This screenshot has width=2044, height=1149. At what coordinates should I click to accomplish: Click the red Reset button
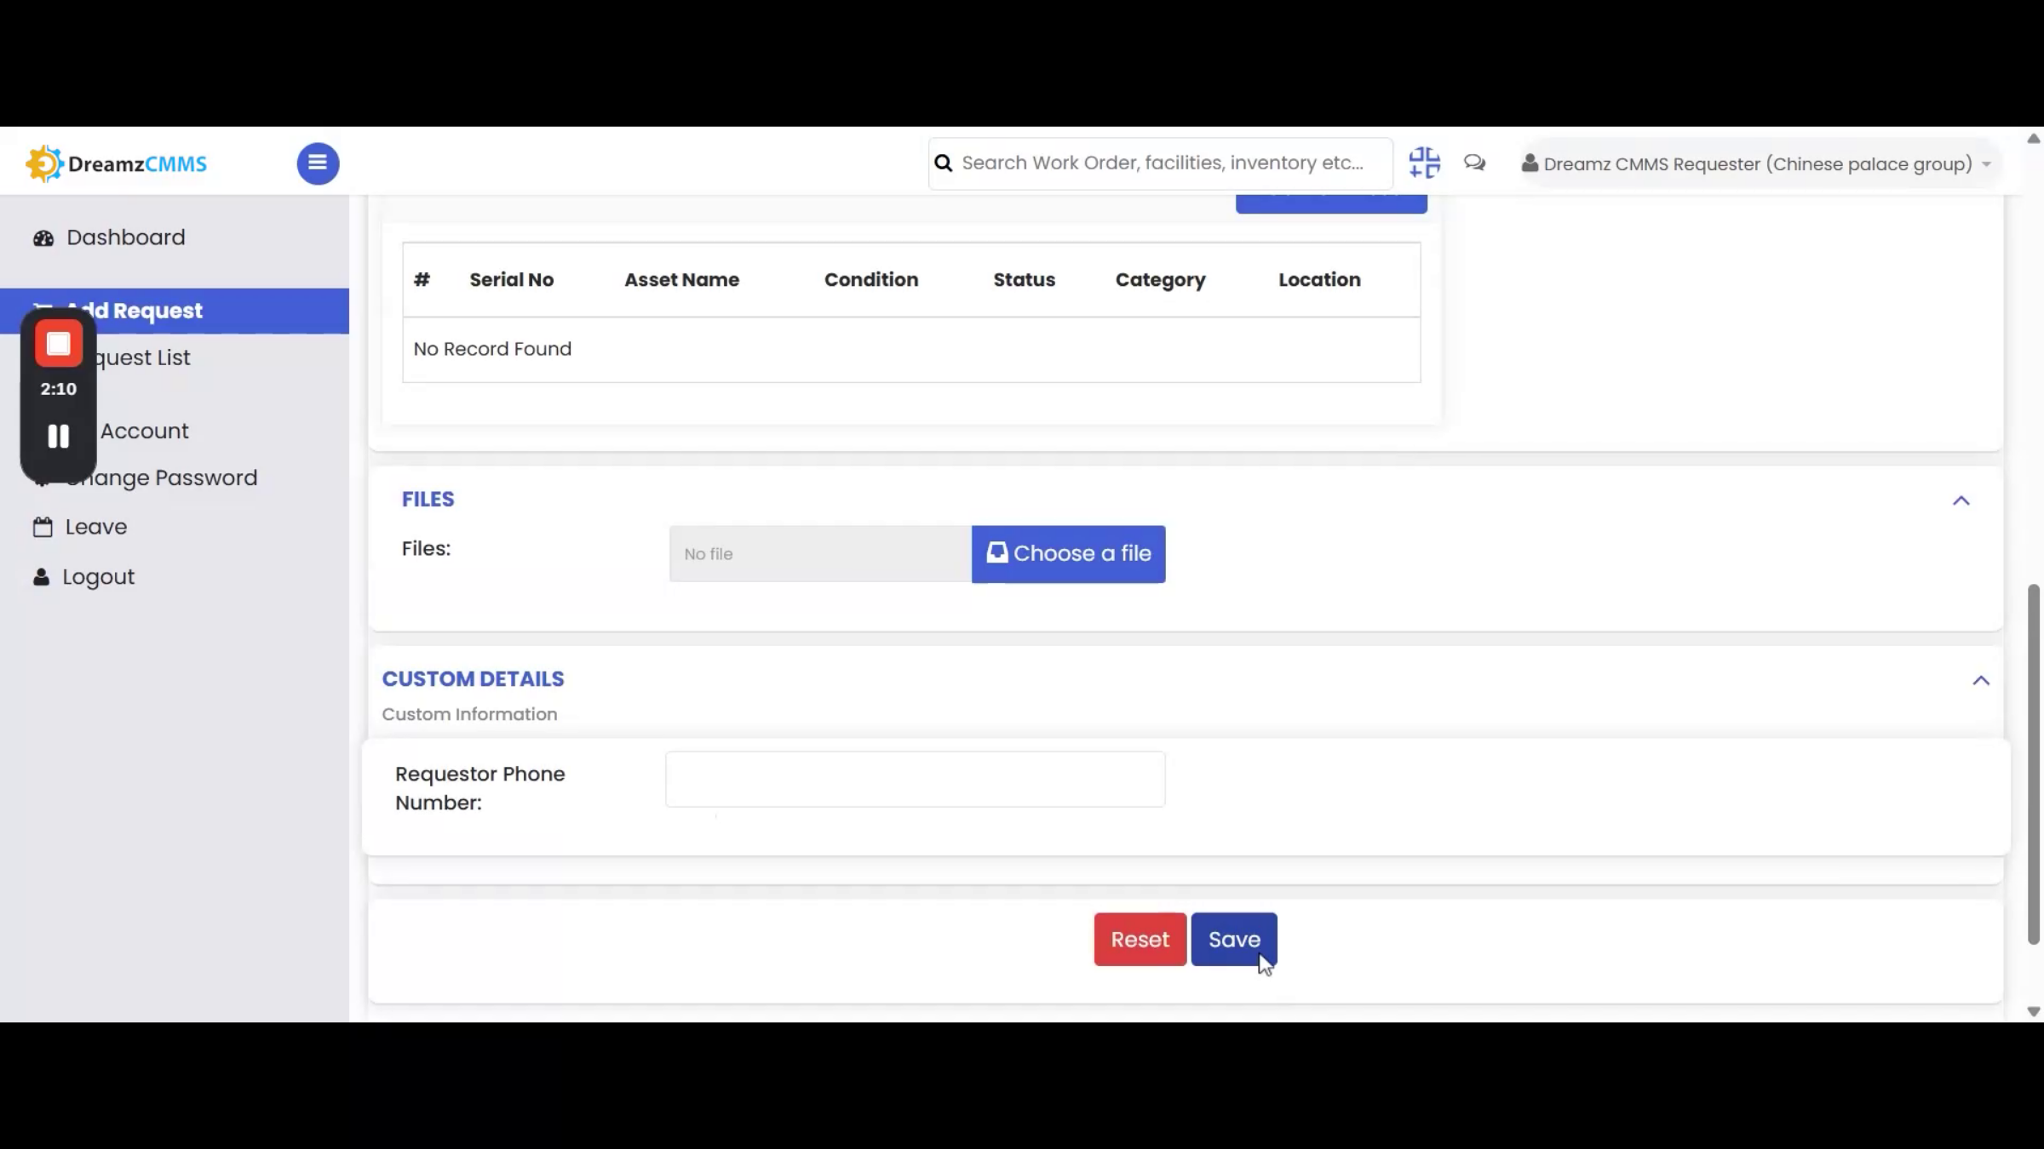1140,940
